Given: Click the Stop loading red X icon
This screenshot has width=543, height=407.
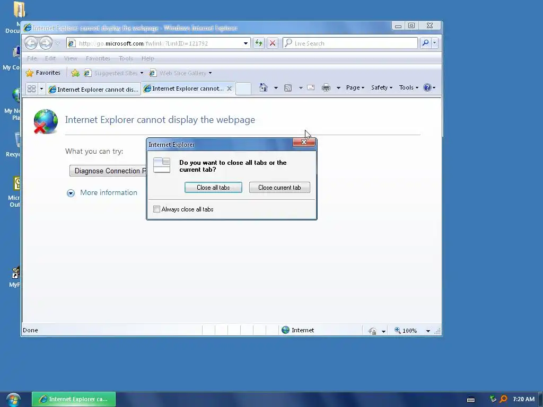Looking at the screenshot, I should [273, 43].
